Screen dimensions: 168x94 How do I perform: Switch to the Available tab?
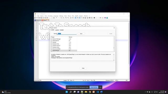(52, 30)
